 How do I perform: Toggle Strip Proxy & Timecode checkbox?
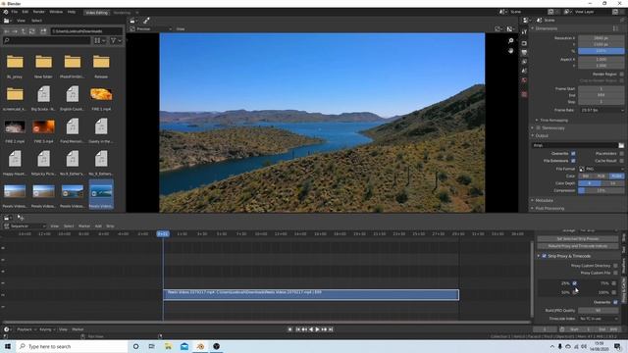(544, 256)
